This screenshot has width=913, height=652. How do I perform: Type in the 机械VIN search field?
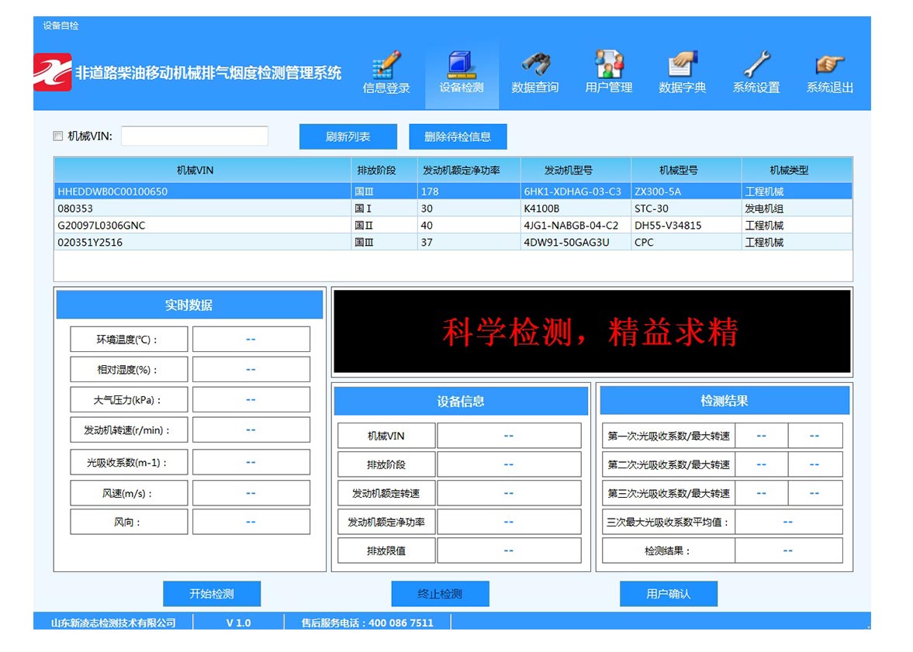click(195, 136)
